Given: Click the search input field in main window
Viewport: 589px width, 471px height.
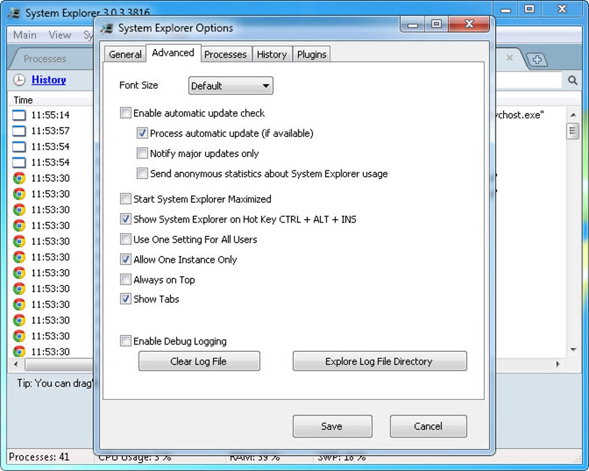Looking at the screenshot, I should point(528,80).
